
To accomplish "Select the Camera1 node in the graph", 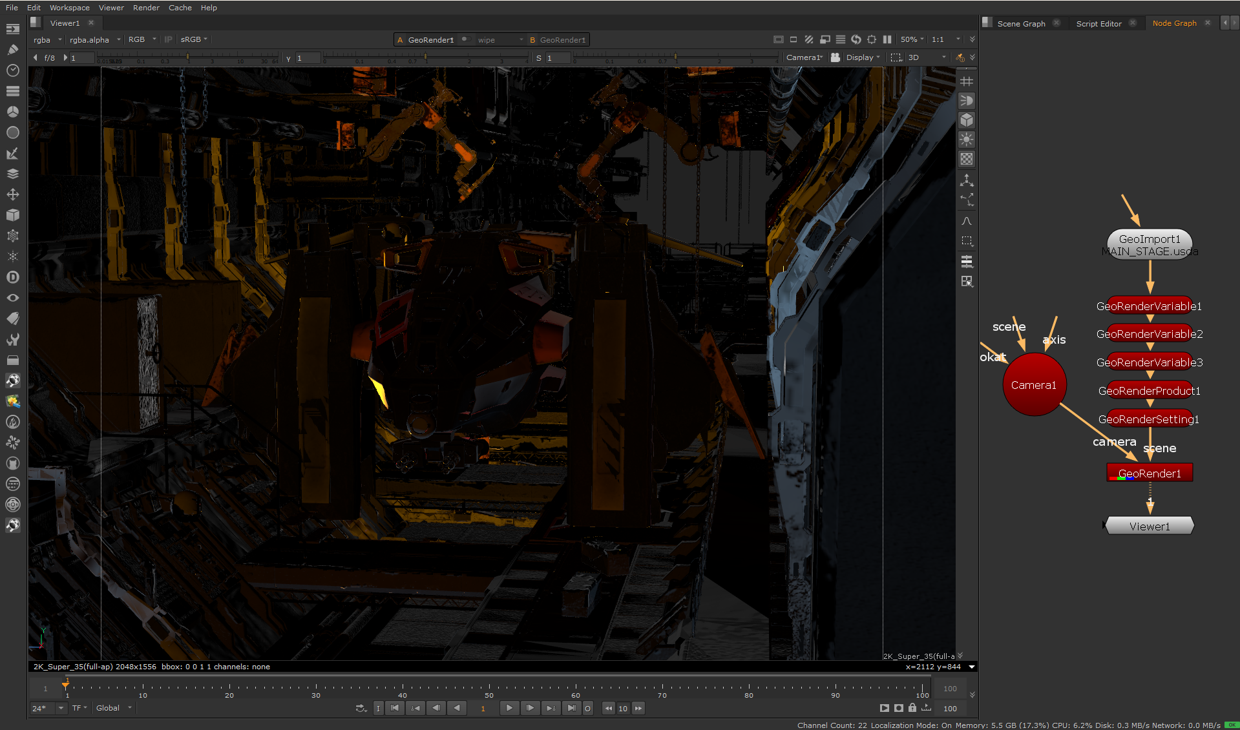I will (1034, 385).
